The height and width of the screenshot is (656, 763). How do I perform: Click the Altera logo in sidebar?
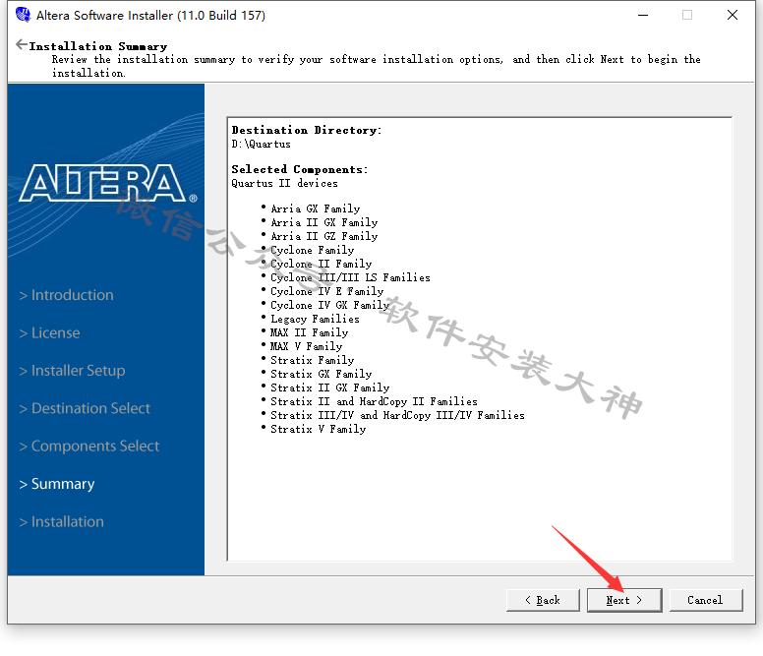(x=108, y=183)
